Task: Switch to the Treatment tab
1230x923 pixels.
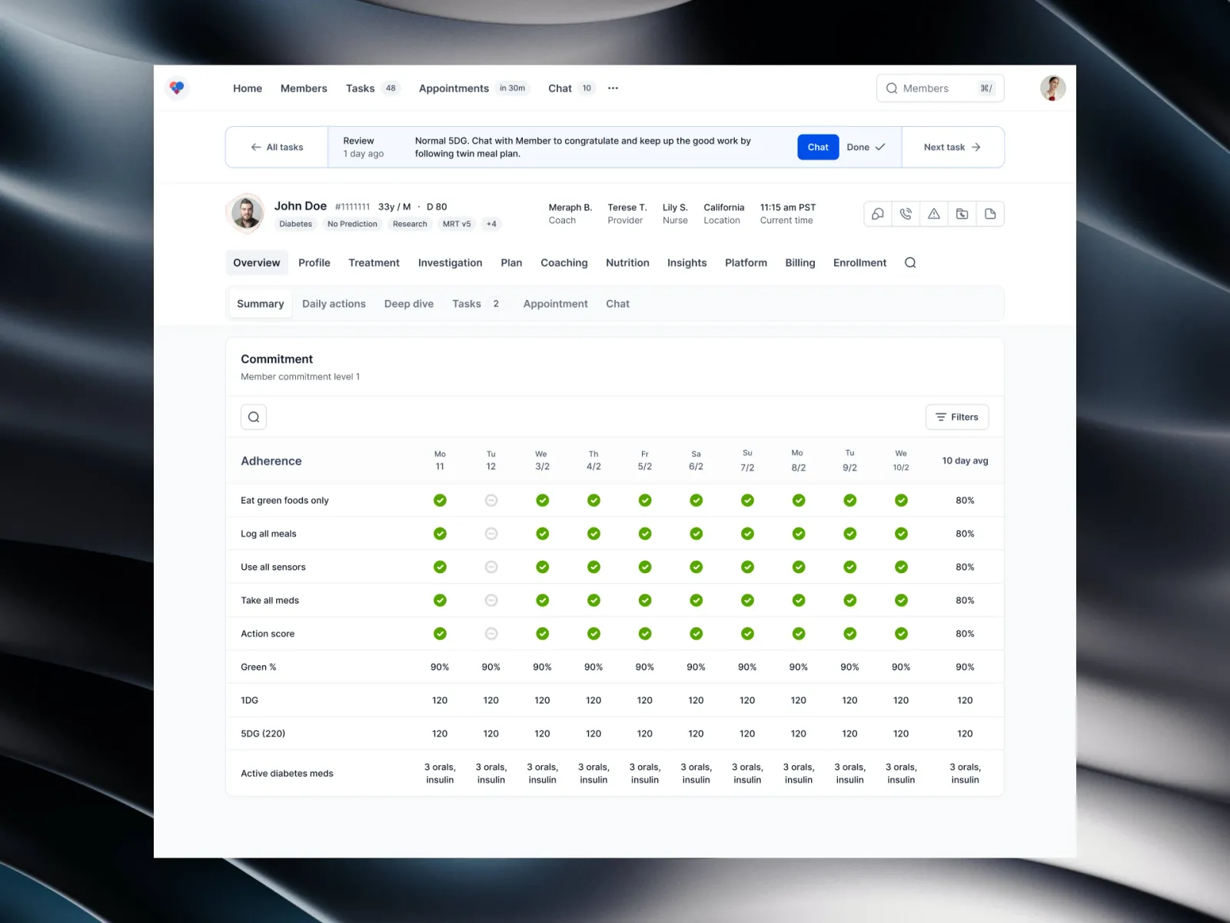Action: click(374, 263)
